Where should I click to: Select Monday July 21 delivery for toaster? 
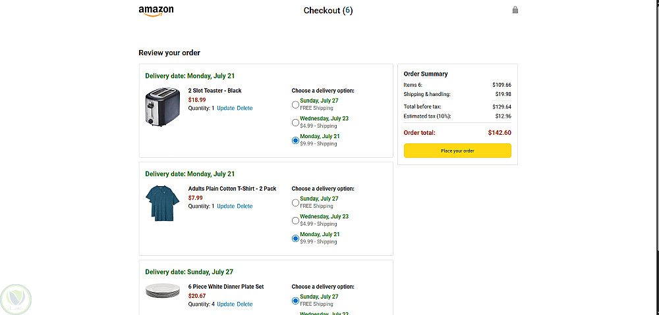click(295, 140)
